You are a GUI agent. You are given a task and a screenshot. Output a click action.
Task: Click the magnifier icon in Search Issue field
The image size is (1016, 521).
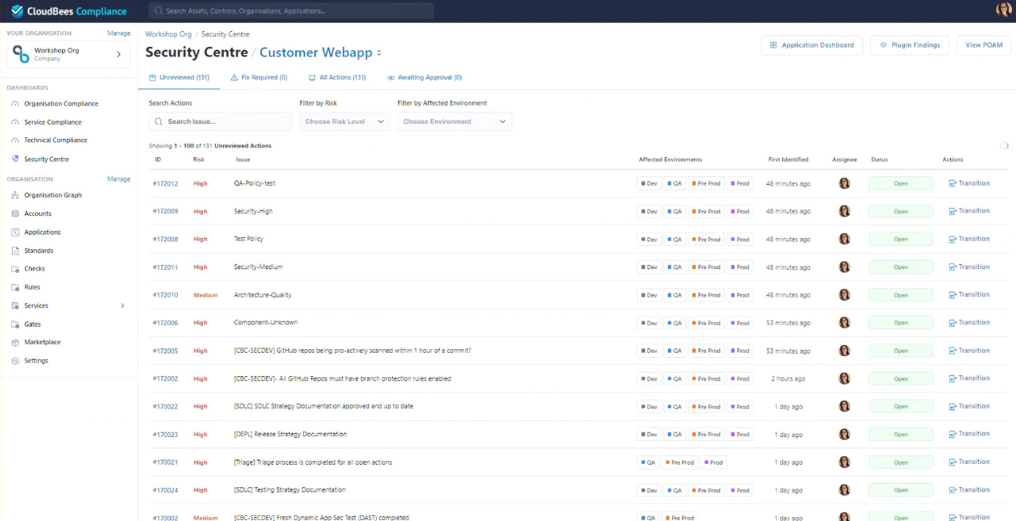[x=158, y=122]
